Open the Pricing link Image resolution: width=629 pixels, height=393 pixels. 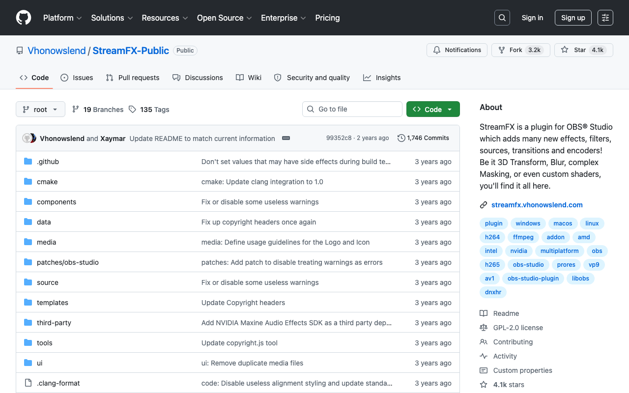coord(327,18)
